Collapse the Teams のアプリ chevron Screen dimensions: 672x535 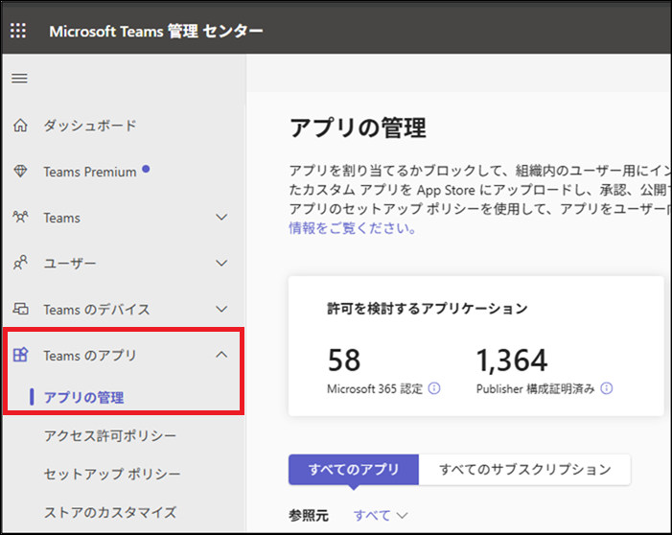[x=221, y=355]
